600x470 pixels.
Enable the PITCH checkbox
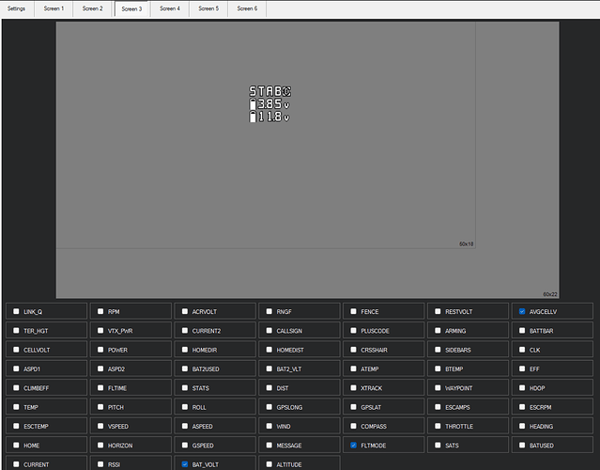click(x=100, y=407)
